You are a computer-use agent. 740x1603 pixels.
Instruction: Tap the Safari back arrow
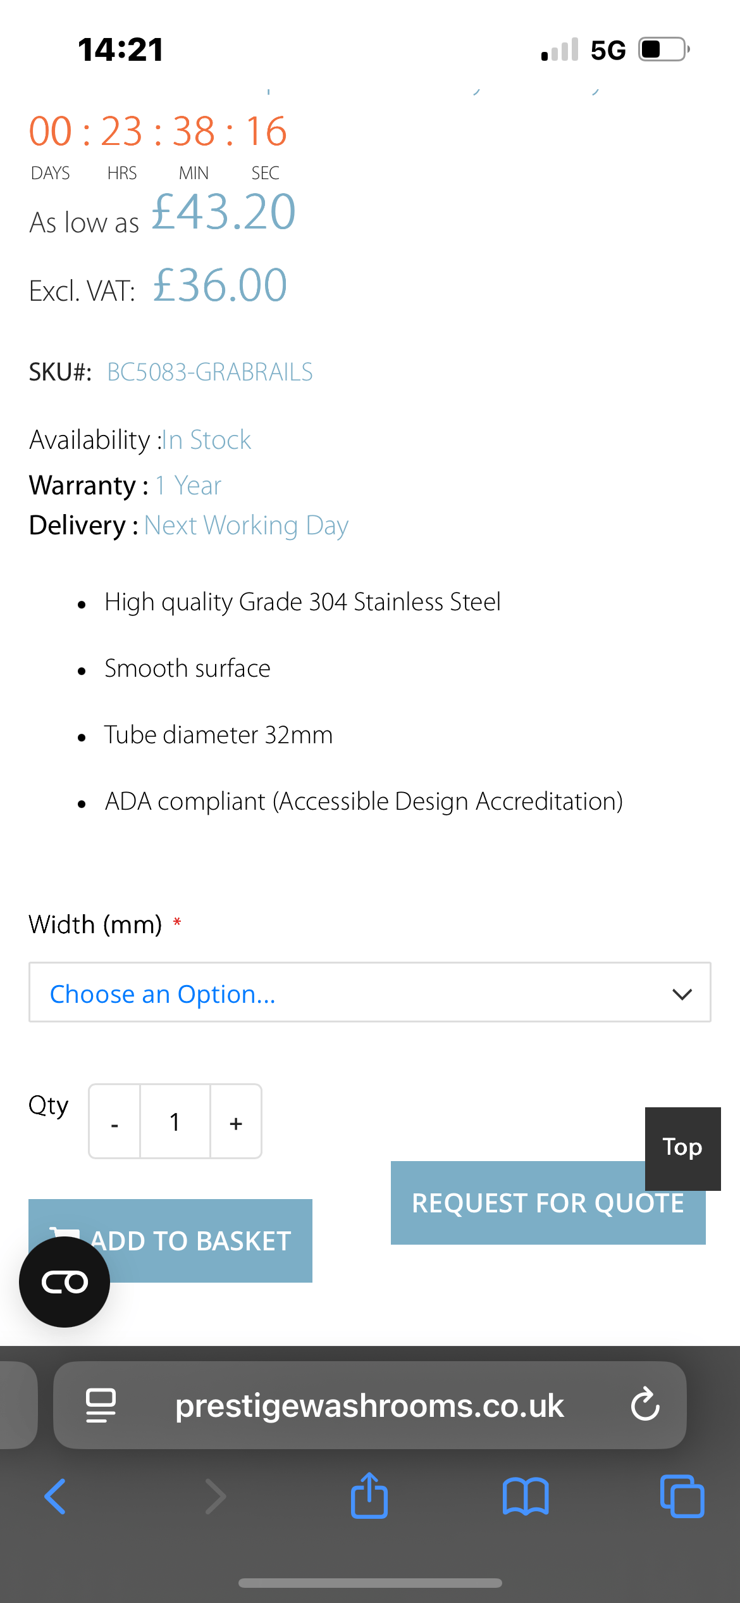[55, 1497]
